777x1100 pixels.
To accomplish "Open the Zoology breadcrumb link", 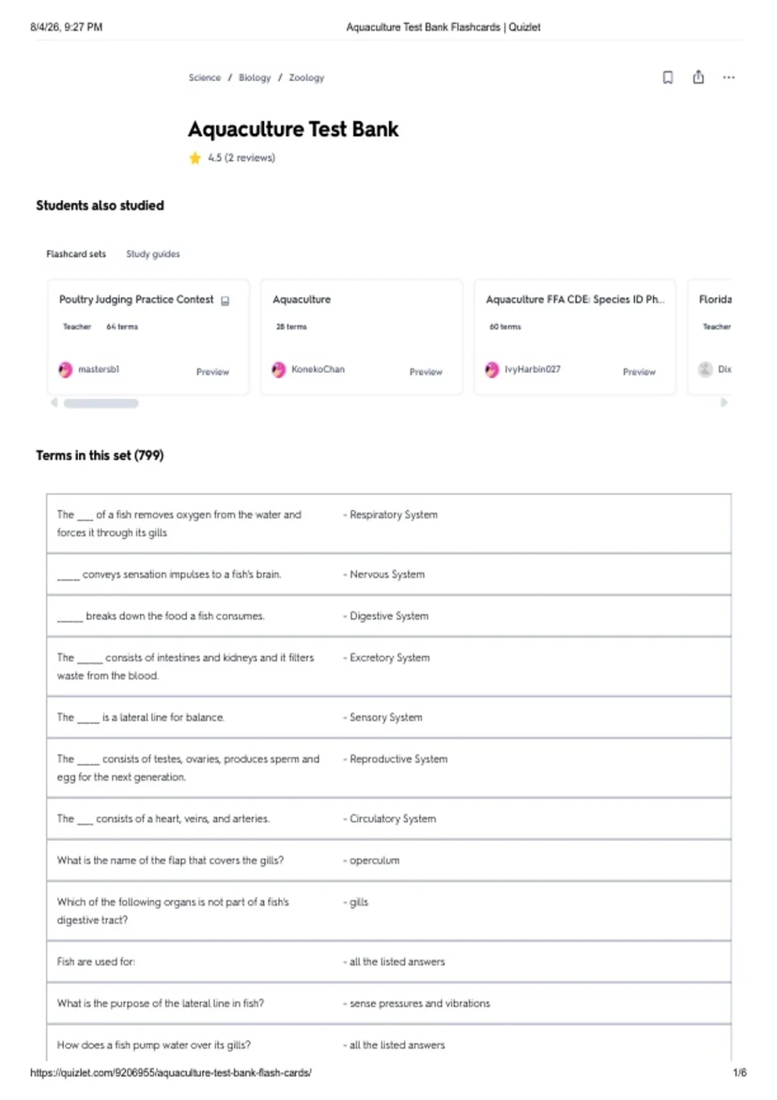I will tap(306, 78).
